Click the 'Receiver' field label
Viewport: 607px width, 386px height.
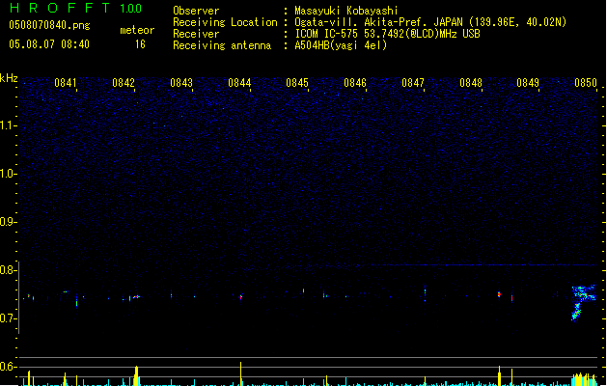click(x=196, y=34)
